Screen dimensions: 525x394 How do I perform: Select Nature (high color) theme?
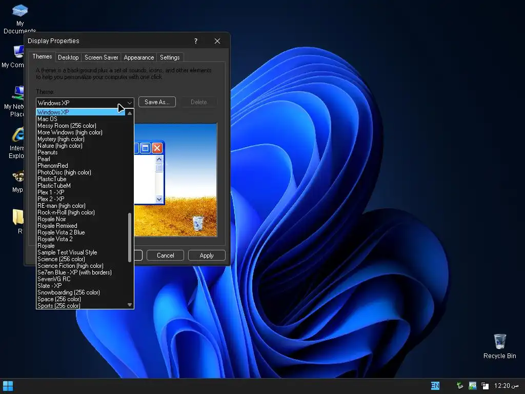click(x=80, y=146)
